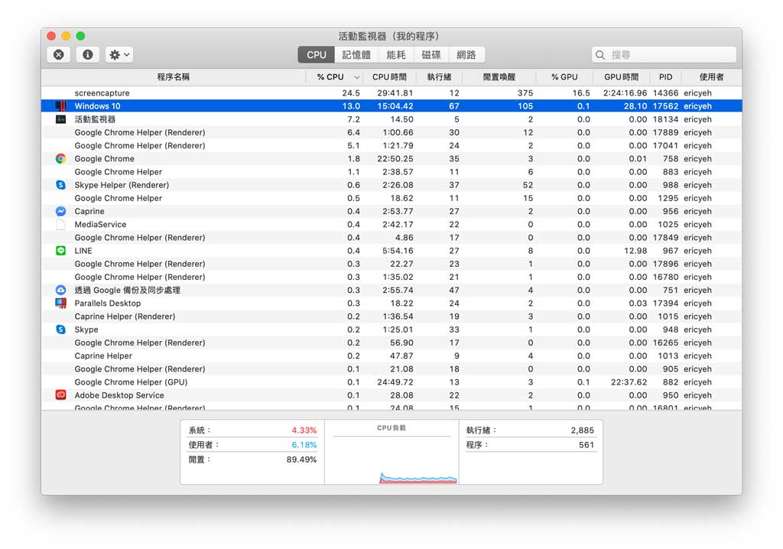Select the Windows 10 icon in process list
This screenshot has height=549, width=783.
click(60, 106)
